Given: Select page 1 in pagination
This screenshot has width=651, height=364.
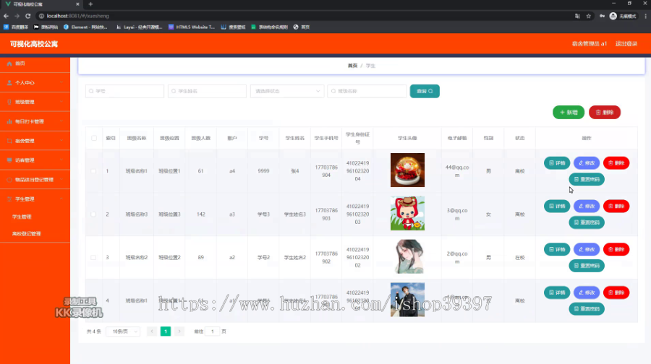Looking at the screenshot, I should click(x=165, y=331).
